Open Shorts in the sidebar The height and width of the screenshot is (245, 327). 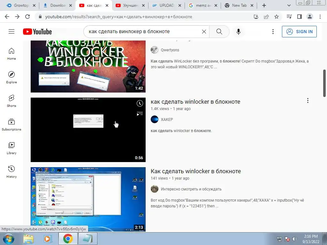coord(11,101)
